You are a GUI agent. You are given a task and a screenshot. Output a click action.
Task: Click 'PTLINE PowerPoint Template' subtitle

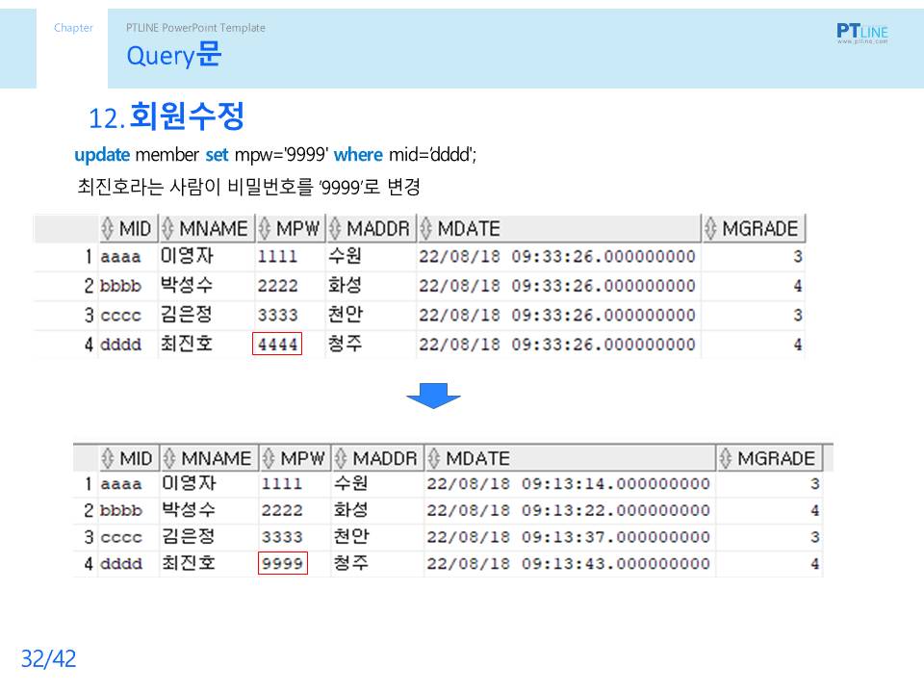pyautogui.click(x=195, y=28)
